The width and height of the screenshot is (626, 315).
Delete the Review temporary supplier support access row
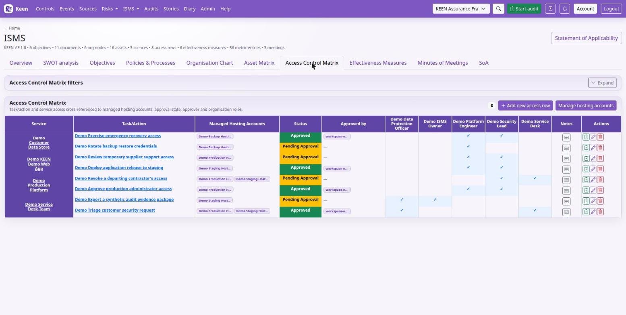point(600,158)
